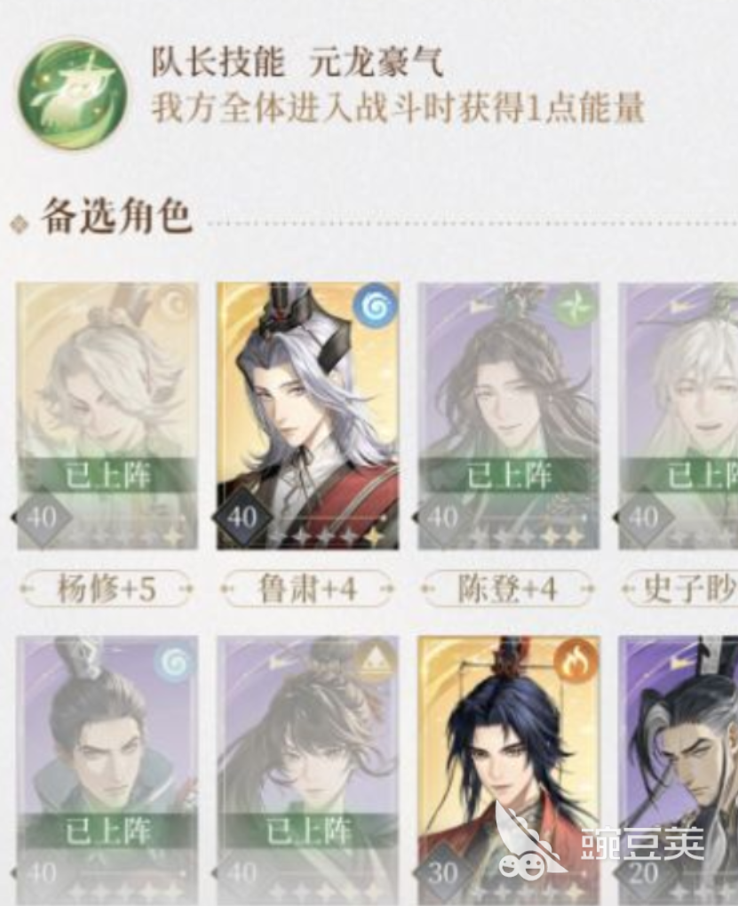
Task: Click the level 40 diamond badge on 鲁肃
Action: pyautogui.click(x=242, y=518)
